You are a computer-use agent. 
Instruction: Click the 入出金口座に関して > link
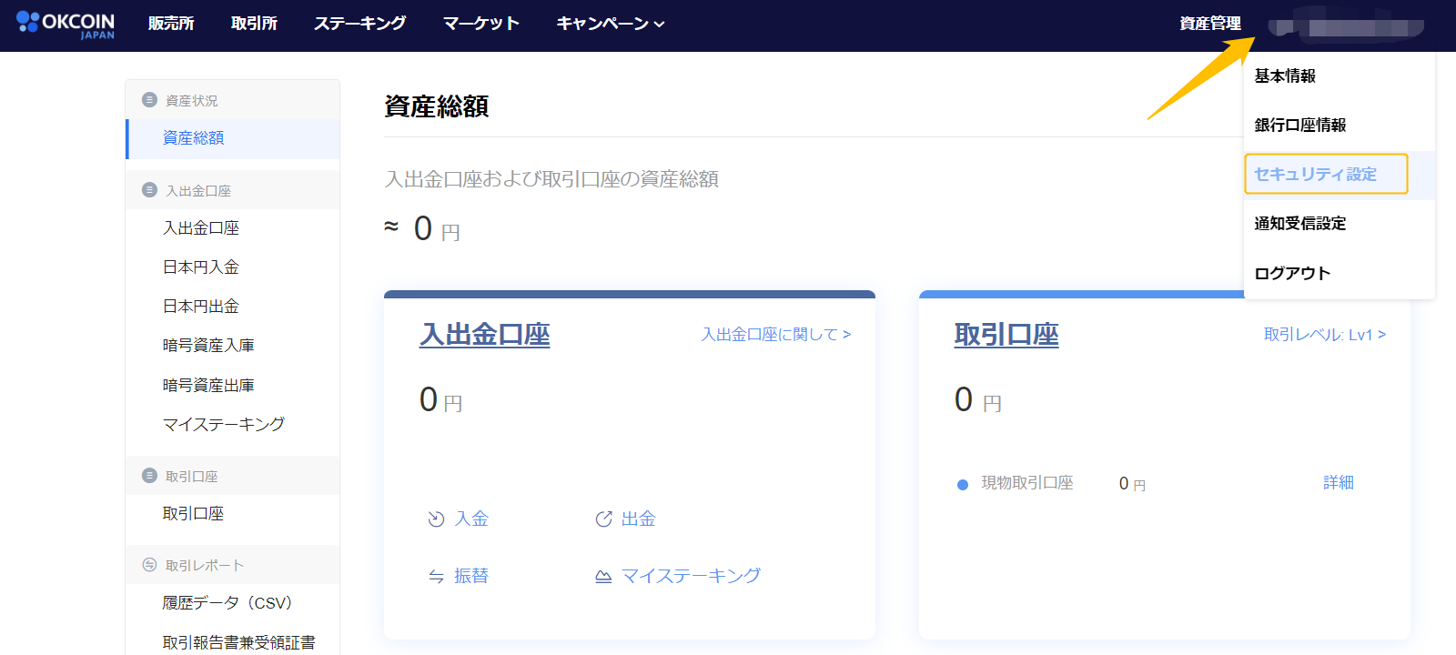pos(776,335)
